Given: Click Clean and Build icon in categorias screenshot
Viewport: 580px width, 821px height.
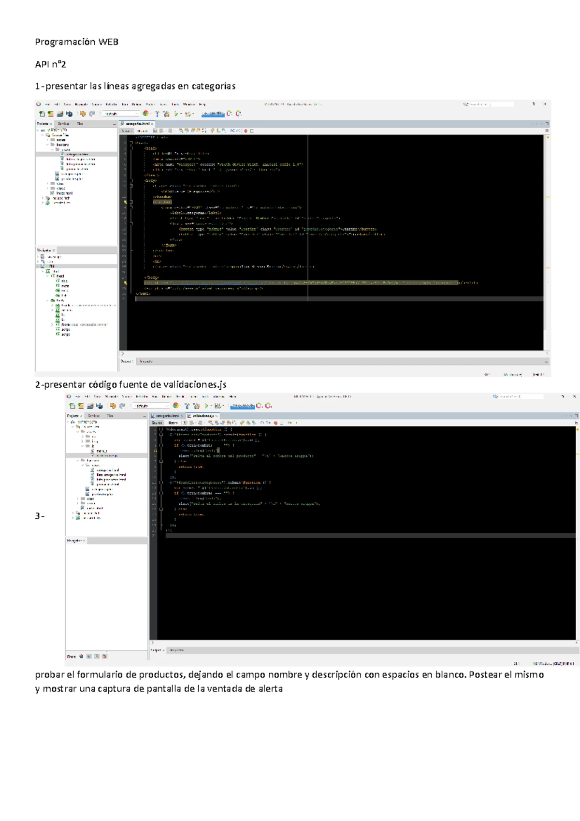Looking at the screenshot, I should click(x=166, y=114).
